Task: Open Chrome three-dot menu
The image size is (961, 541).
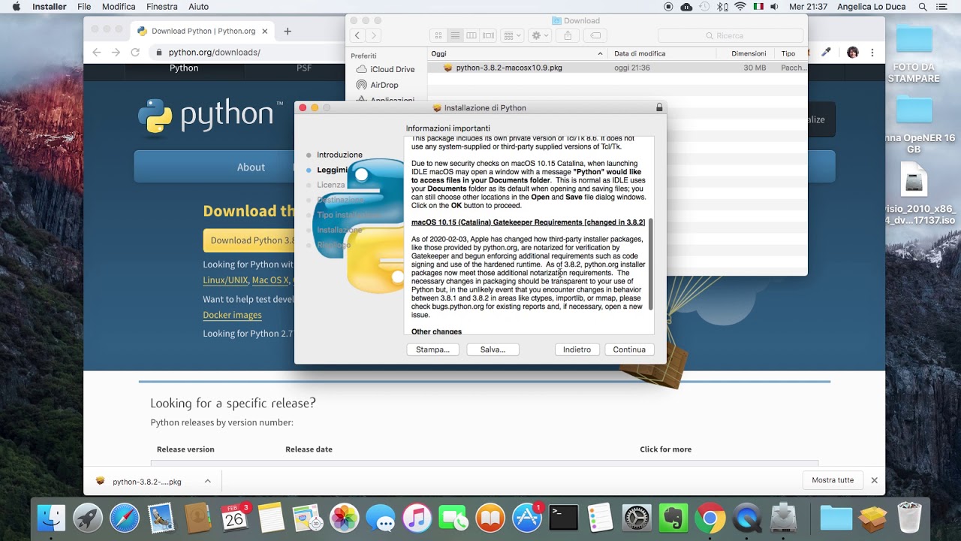Action: (872, 53)
